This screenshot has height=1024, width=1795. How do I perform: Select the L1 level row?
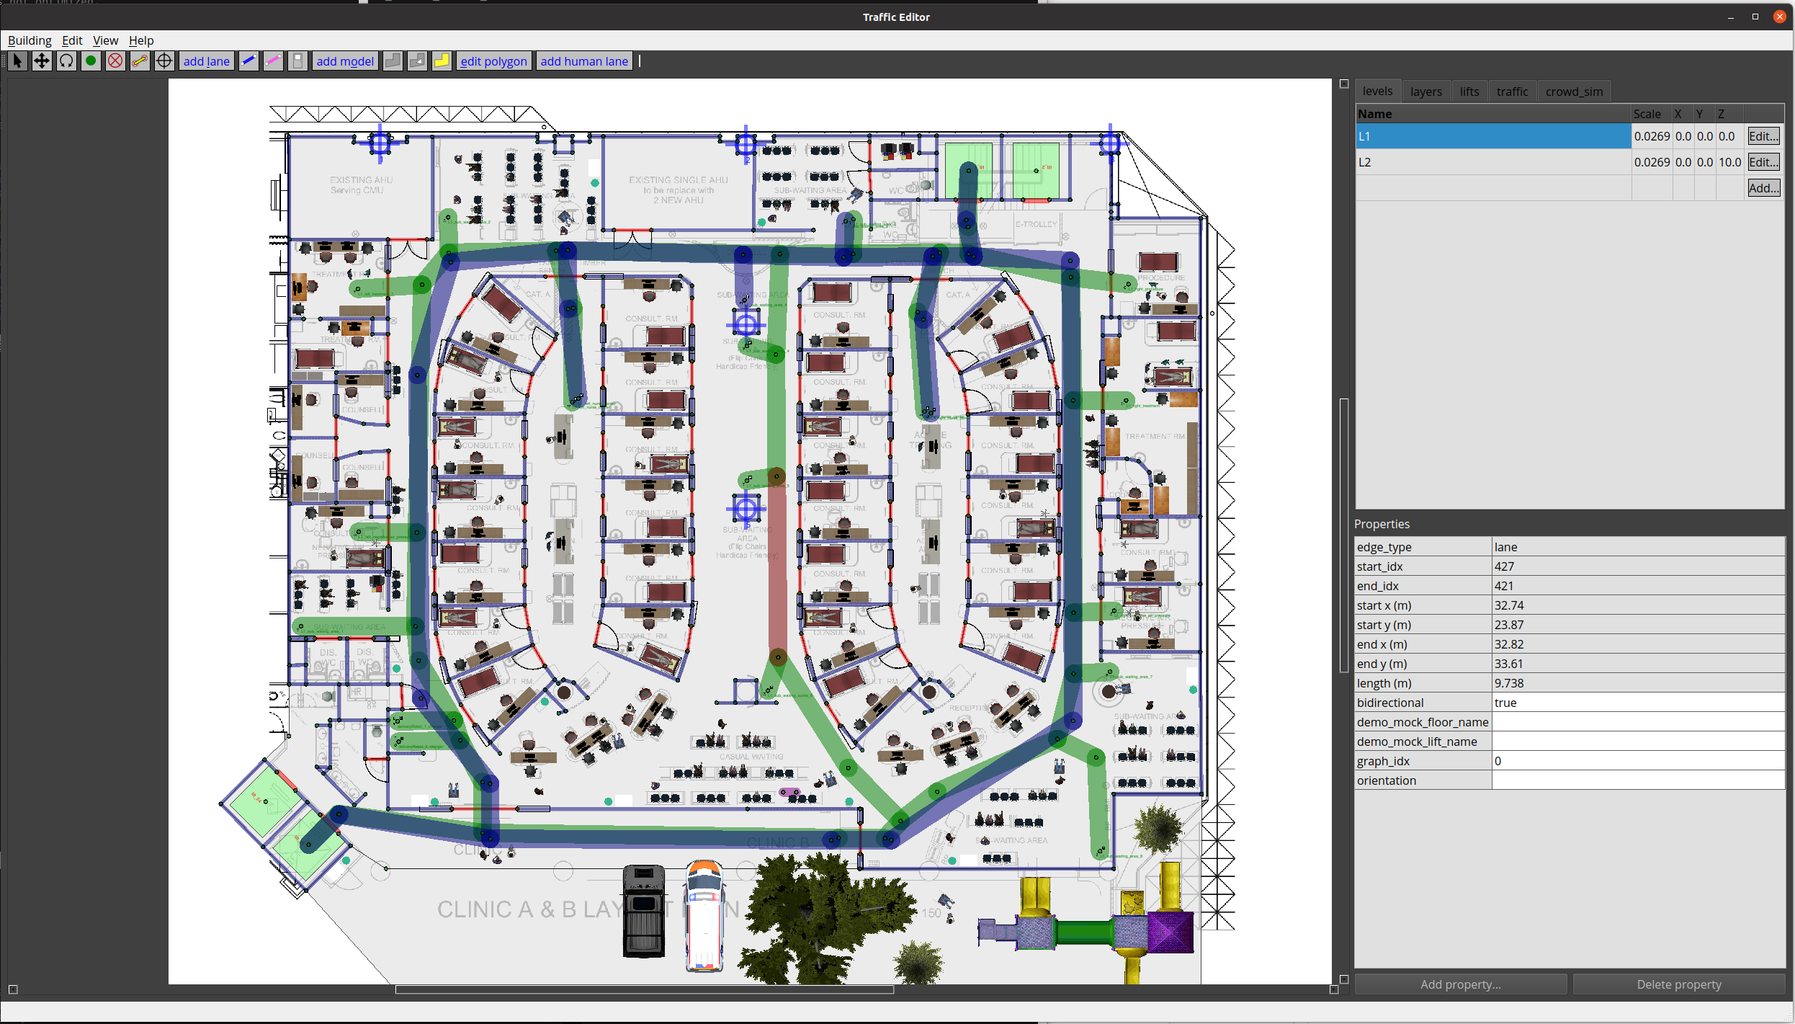(x=1492, y=136)
